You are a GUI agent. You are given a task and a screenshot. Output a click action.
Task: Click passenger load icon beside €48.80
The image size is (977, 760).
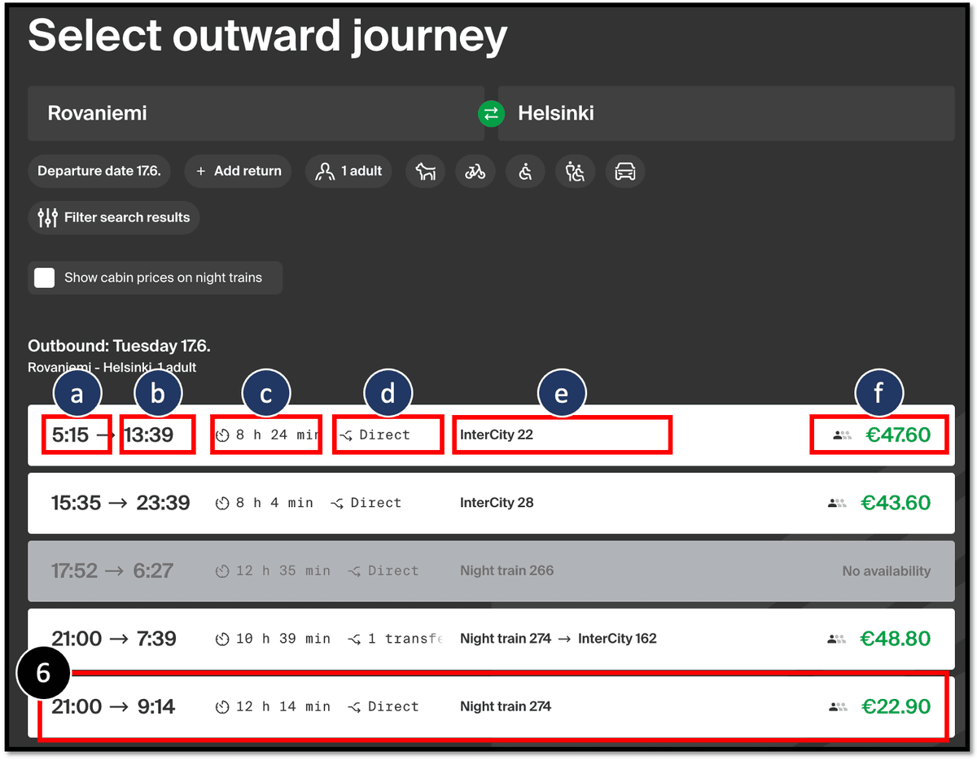click(x=837, y=640)
